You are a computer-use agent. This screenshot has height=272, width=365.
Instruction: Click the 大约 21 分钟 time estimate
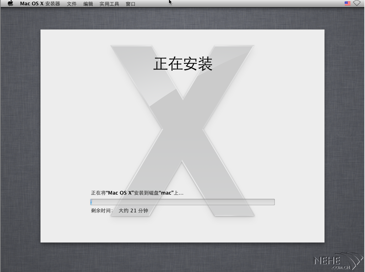(x=134, y=211)
